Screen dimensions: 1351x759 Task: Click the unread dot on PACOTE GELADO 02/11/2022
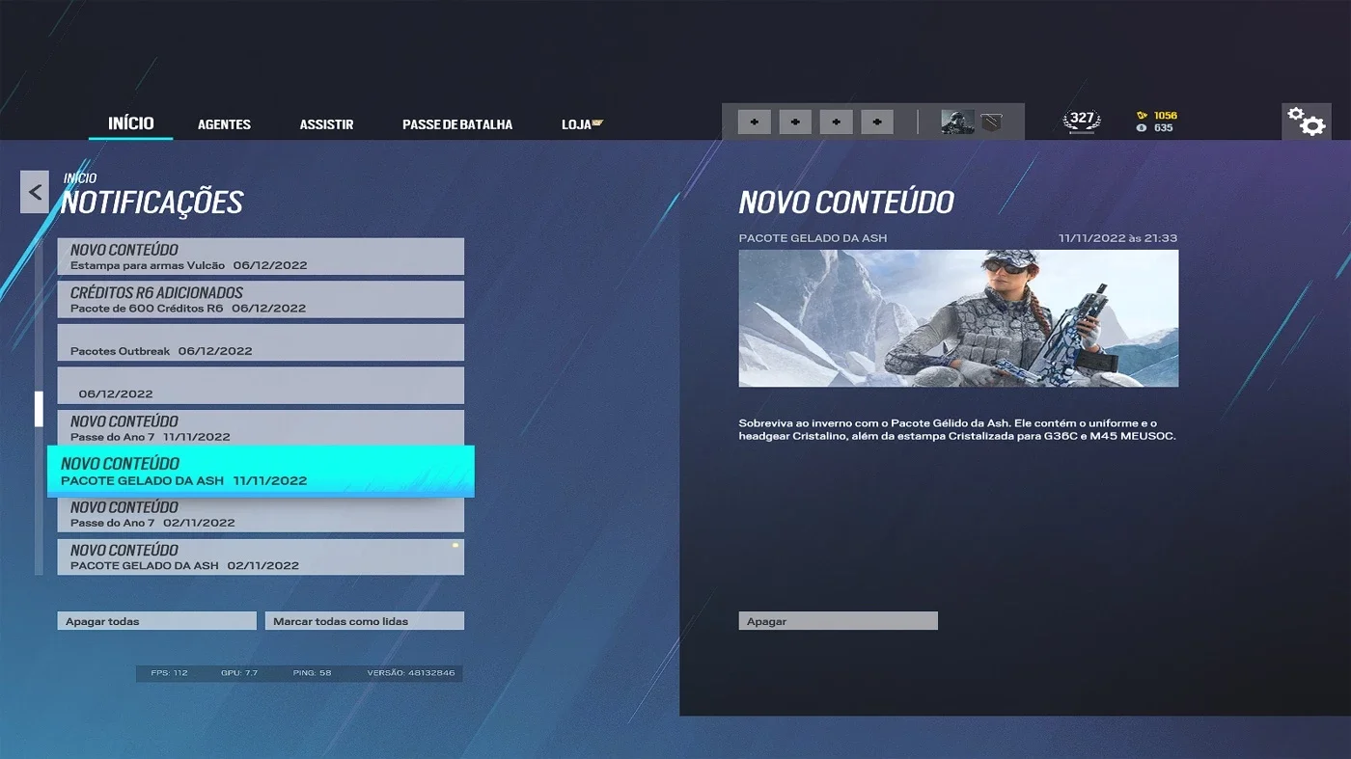(x=455, y=545)
